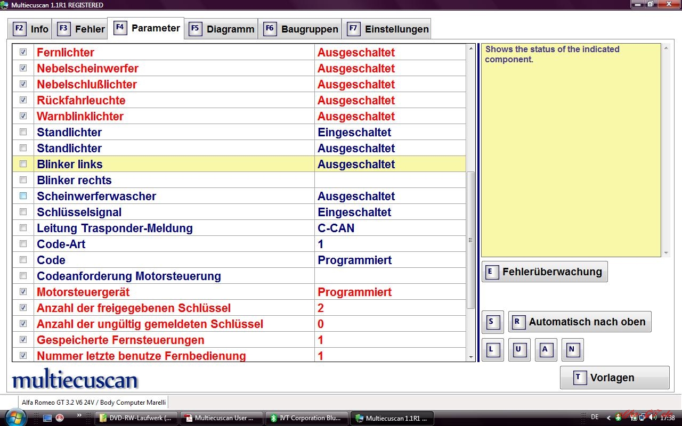Click the Code-Art parameter name
This screenshot has width=682, height=426.
point(61,244)
